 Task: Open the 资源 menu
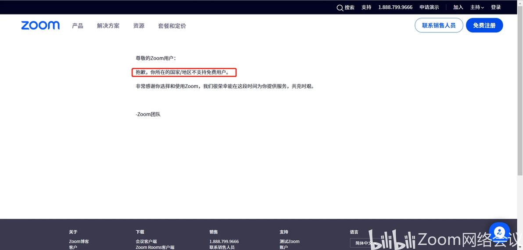pos(139,26)
